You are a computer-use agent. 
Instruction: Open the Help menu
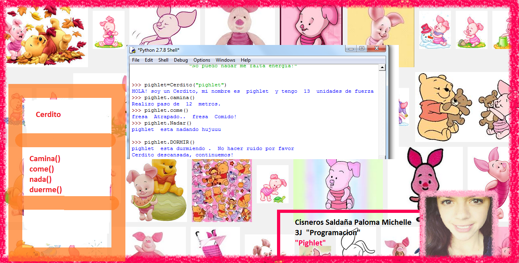[246, 60]
